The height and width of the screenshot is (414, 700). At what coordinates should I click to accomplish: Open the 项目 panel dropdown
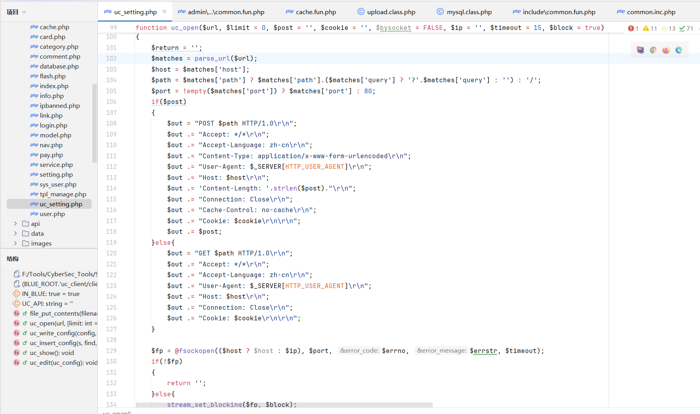[x=17, y=12]
